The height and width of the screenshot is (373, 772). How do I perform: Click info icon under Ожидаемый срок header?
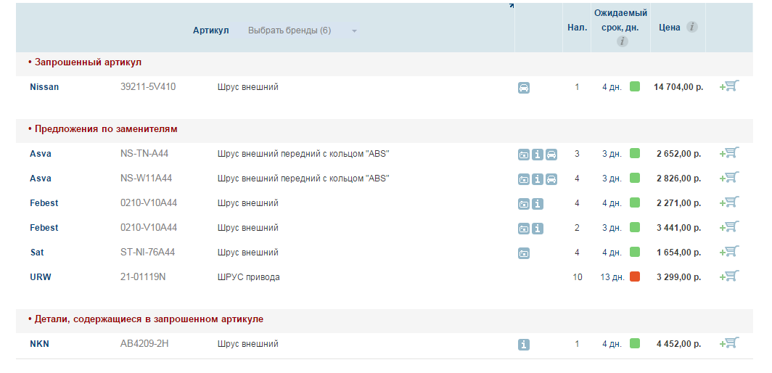pyautogui.click(x=623, y=41)
